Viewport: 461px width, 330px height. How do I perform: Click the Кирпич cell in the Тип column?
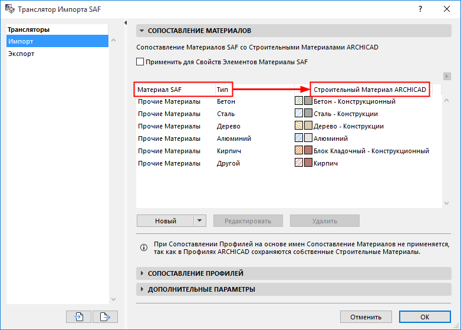click(229, 151)
